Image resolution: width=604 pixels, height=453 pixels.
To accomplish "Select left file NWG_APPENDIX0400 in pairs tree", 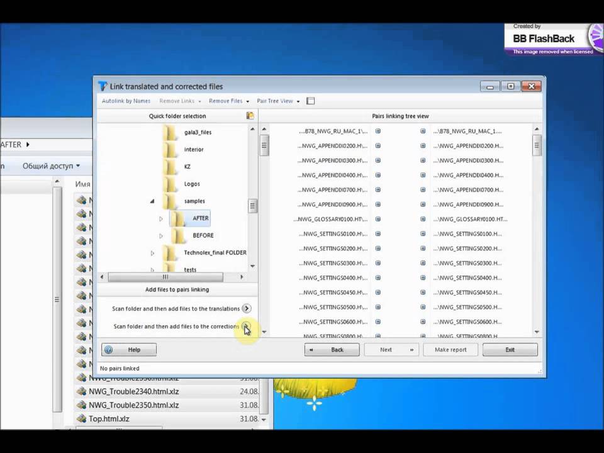I will (x=332, y=175).
